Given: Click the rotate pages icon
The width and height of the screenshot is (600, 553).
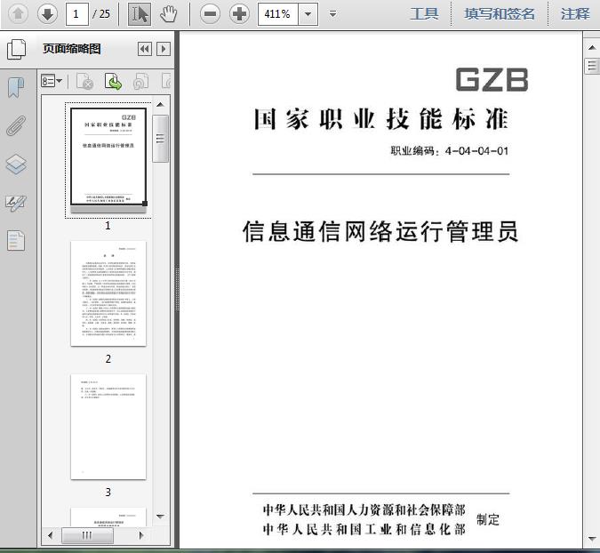Looking at the screenshot, I should click(141, 81).
